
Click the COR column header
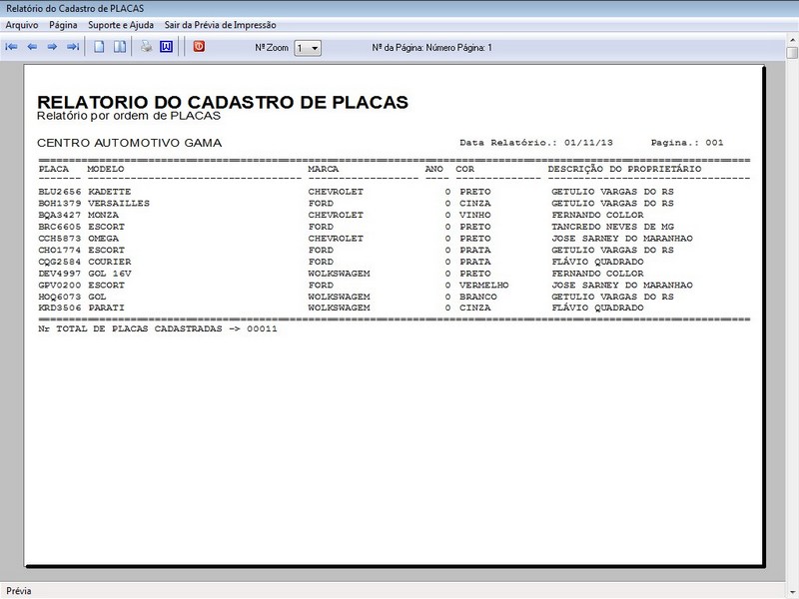pos(464,169)
